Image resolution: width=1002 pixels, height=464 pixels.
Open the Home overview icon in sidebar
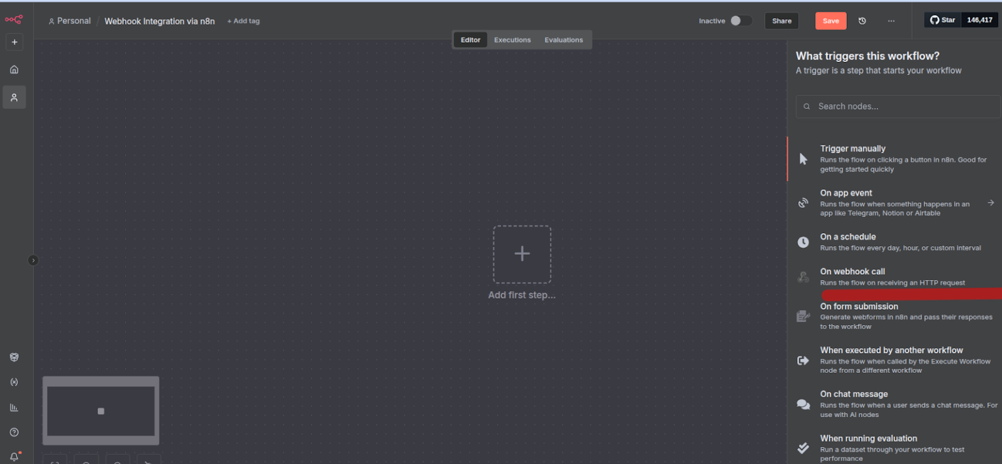click(14, 69)
